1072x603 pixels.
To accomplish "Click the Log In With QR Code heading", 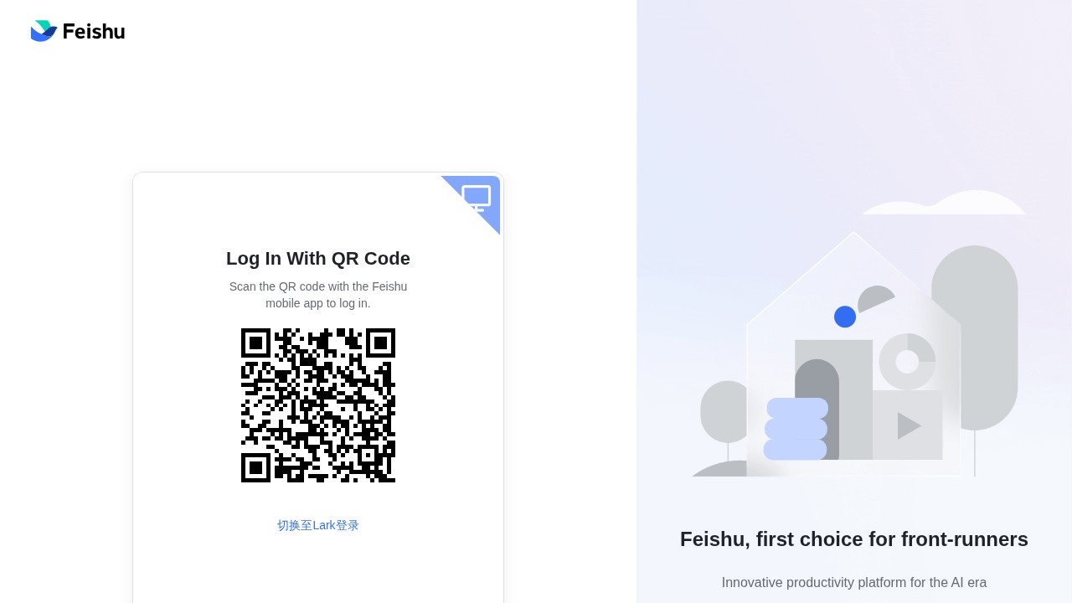I will click(x=318, y=259).
